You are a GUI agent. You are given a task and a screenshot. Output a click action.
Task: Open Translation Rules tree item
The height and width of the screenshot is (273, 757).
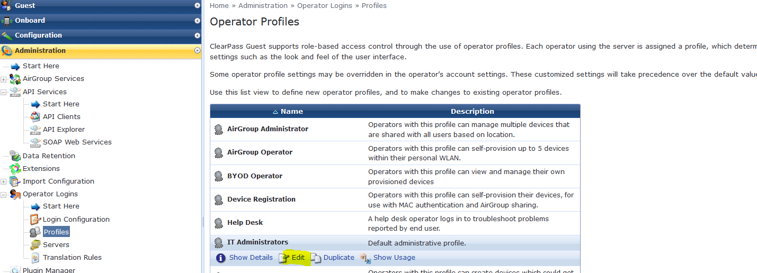pyautogui.click(x=72, y=258)
